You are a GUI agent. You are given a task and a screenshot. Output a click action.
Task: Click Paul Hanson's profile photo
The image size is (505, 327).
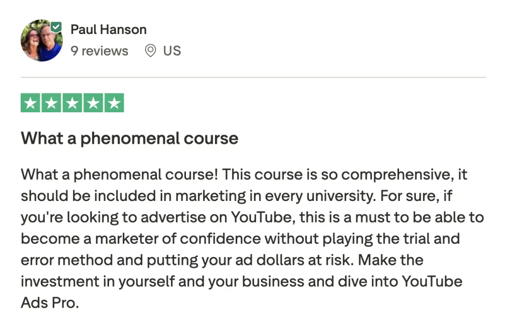pos(40,42)
